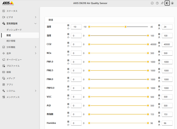The image size is (177, 129).
Task: Click the AXIS logo
Action: (8, 3)
